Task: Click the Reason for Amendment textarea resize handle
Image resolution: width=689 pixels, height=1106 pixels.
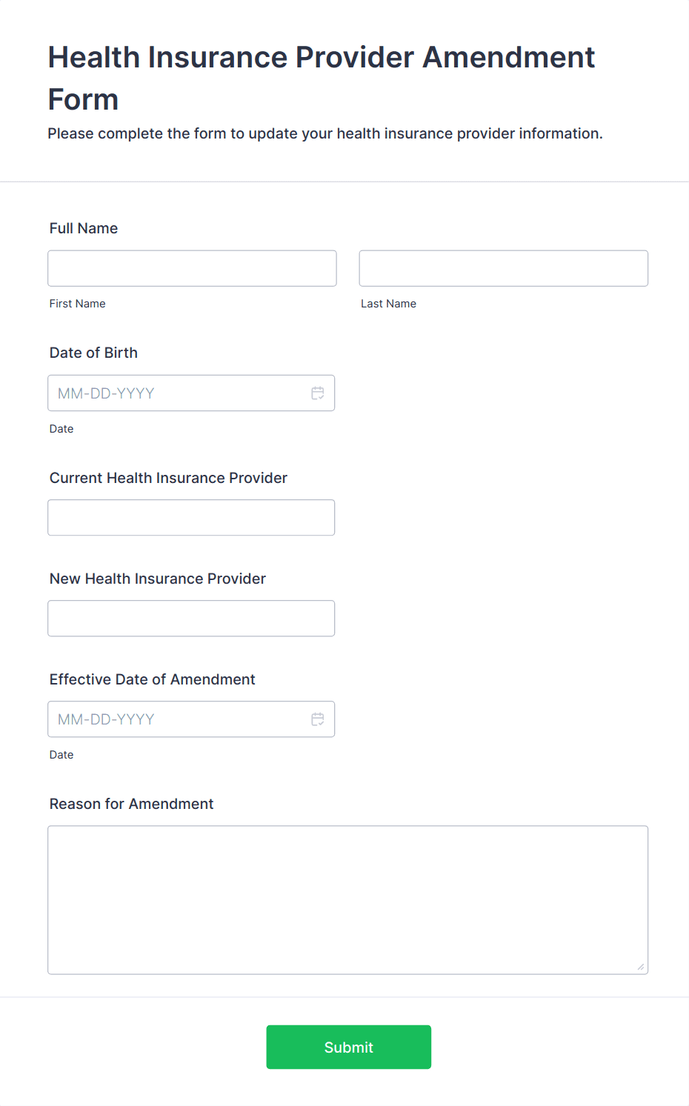Action: click(x=640, y=966)
